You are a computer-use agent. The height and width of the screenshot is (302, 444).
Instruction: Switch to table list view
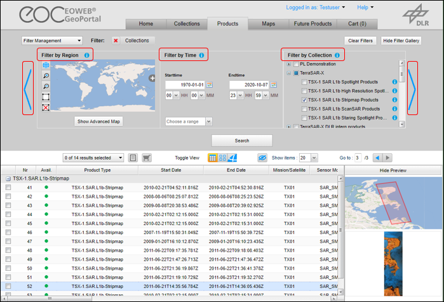(212, 158)
